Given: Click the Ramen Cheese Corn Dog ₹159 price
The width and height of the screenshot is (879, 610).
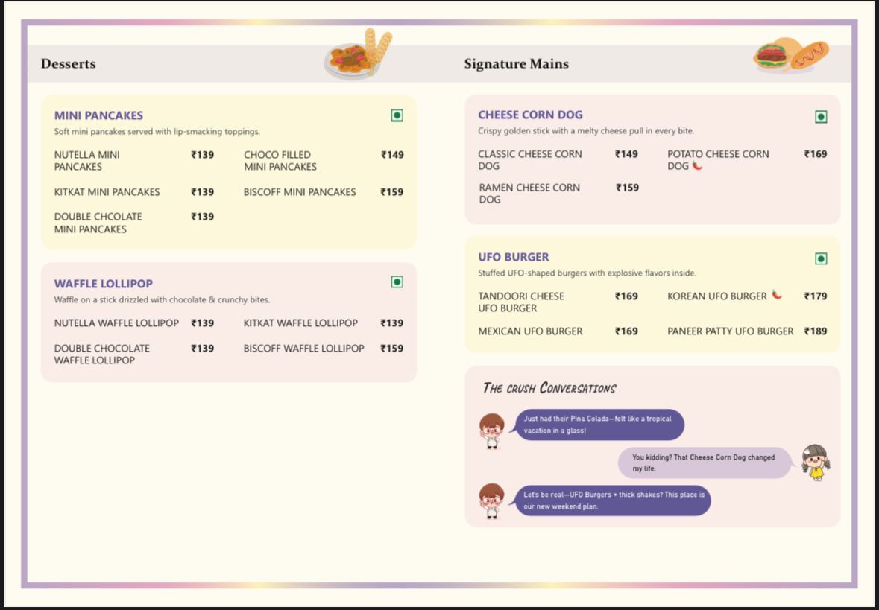Looking at the screenshot, I should coord(627,188).
